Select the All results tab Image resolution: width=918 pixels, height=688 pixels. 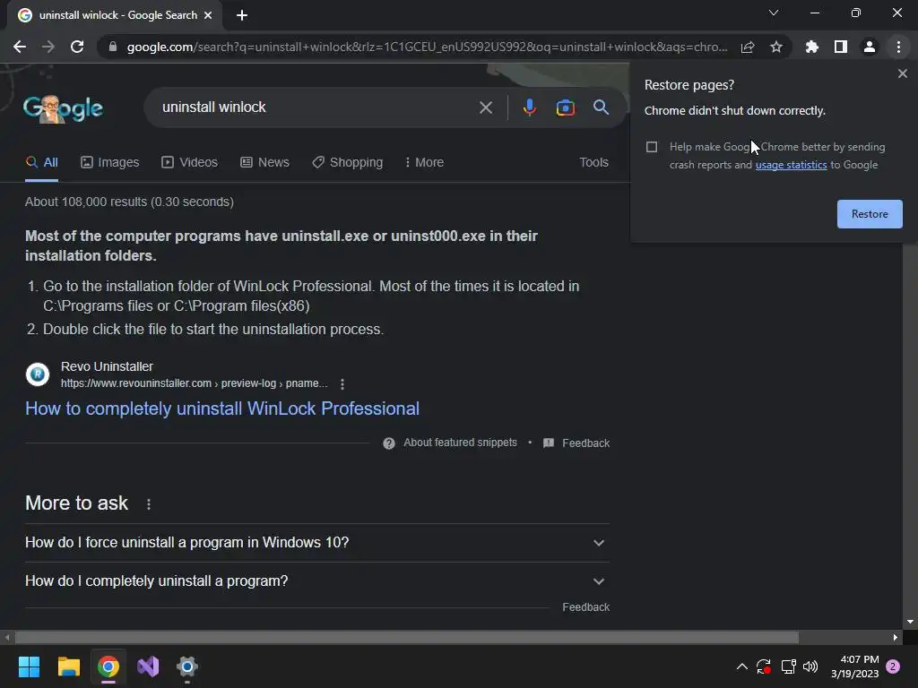pyautogui.click(x=41, y=162)
